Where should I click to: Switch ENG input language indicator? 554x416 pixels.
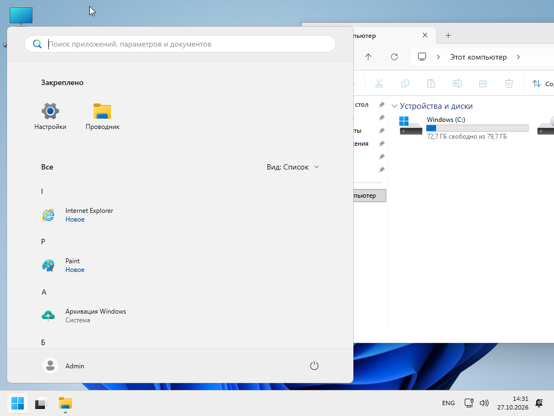tap(449, 403)
